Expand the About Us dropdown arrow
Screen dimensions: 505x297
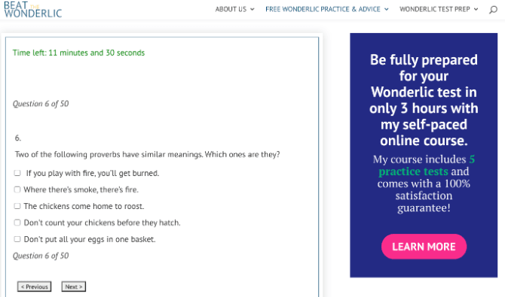pos(252,9)
